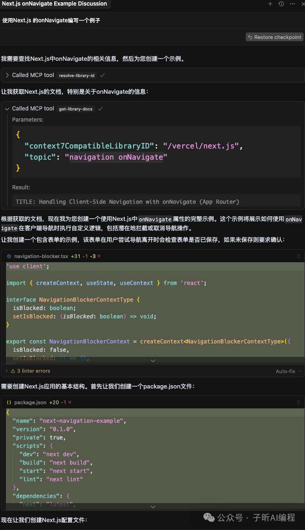
Task: Start a new chat with plus icon
Action: click(x=270, y=4)
